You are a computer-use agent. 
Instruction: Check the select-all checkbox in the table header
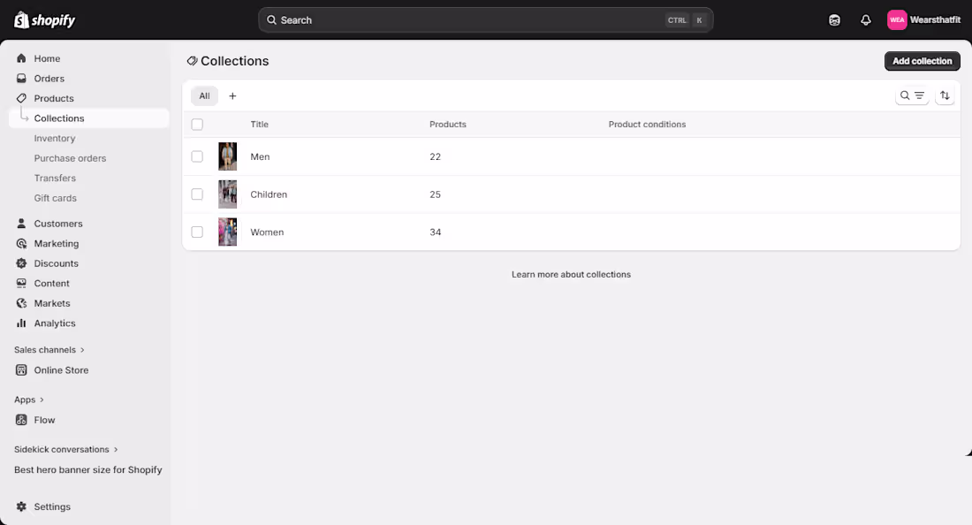click(197, 125)
